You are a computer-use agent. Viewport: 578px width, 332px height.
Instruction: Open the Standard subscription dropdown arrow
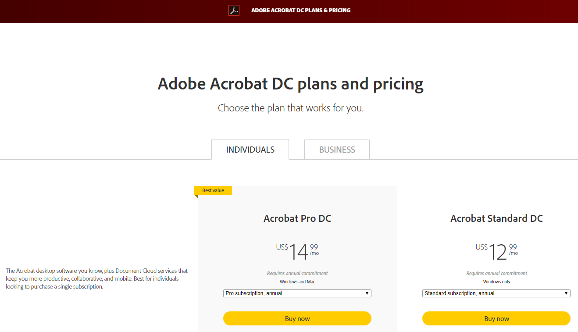point(566,293)
